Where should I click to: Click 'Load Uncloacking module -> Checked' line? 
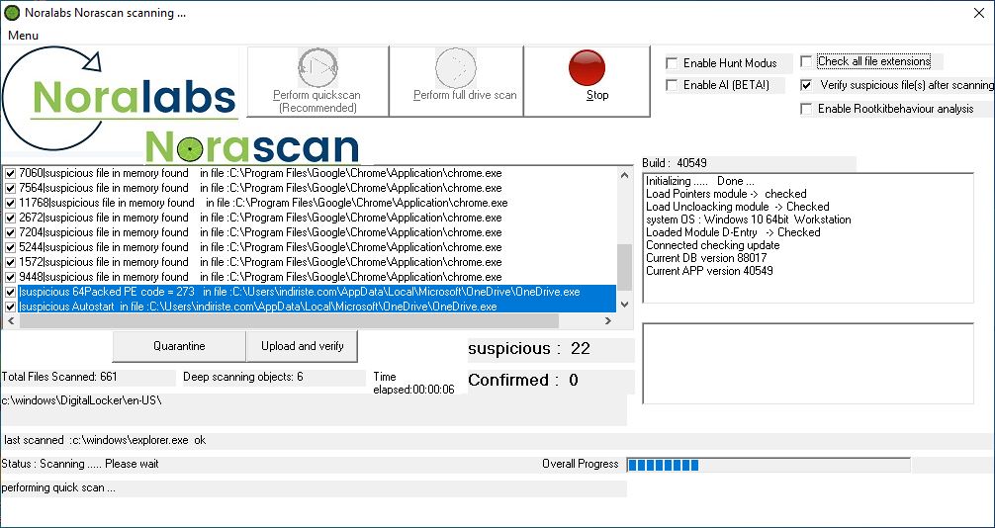pos(738,207)
